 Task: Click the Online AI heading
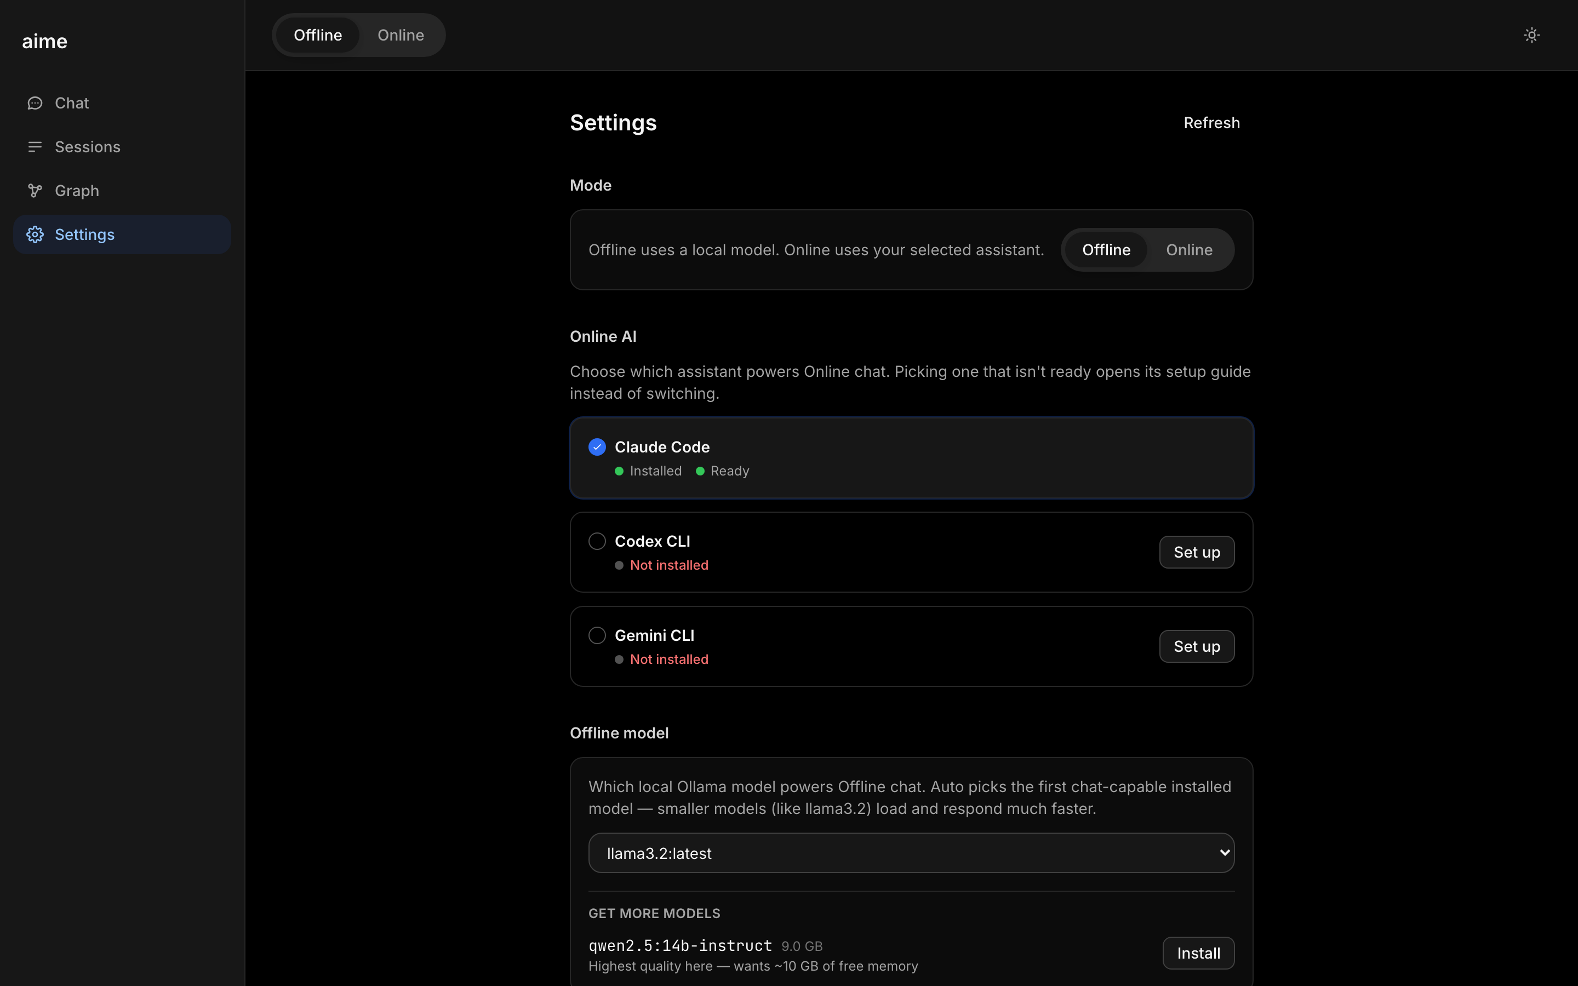[x=603, y=336]
